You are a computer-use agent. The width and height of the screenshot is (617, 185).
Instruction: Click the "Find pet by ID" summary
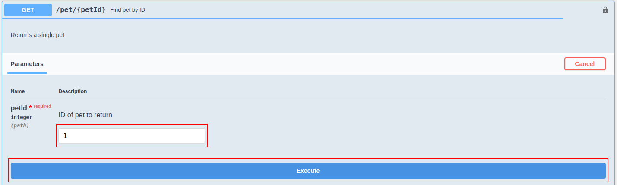(127, 9)
